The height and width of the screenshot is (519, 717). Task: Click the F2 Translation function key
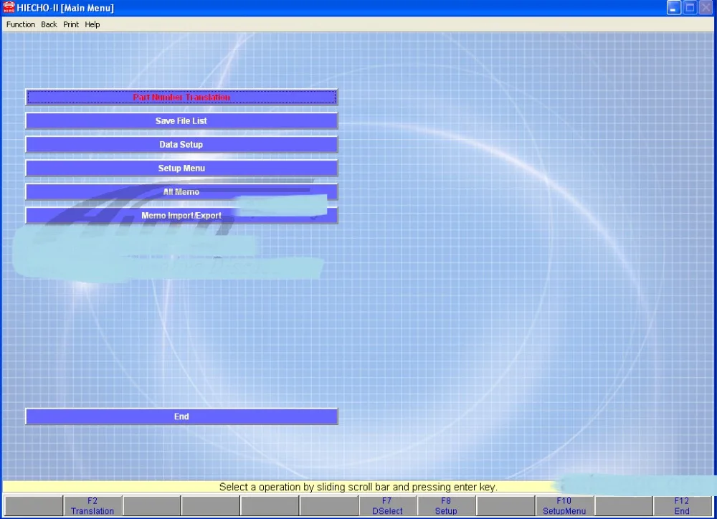[92, 506]
